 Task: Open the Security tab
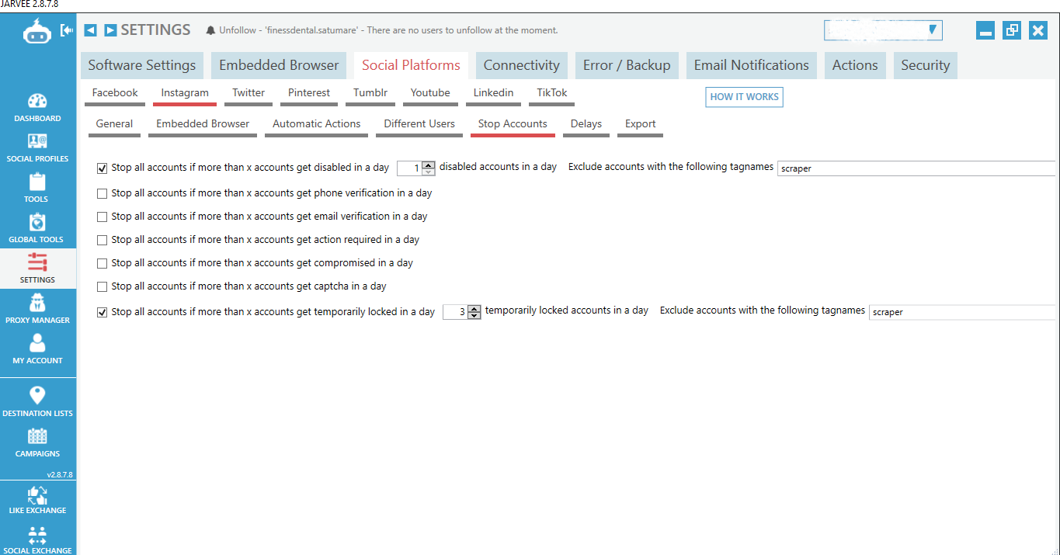925,65
